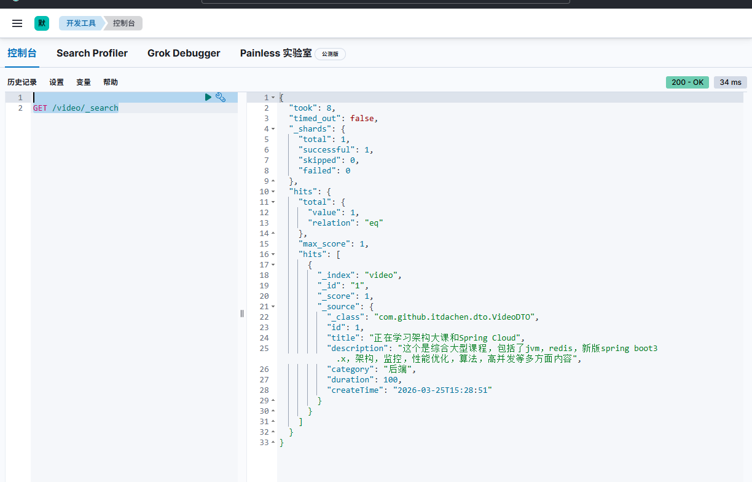Open 历史记录 request history

pyautogui.click(x=22, y=82)
